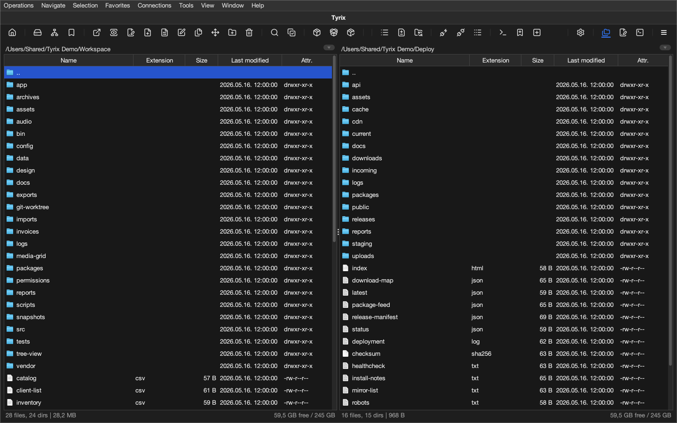Image resolution: width=677 pixels, height=423 pixels.
Task: Select the media-grid folder in left panel
Action: pos(168,256)
